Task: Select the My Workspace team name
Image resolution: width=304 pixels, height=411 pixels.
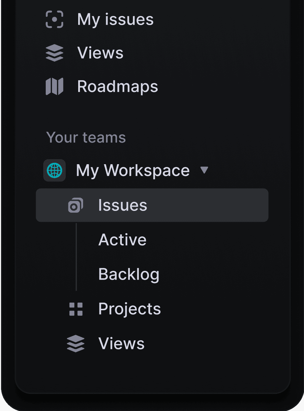Action: tap(133, 170)
